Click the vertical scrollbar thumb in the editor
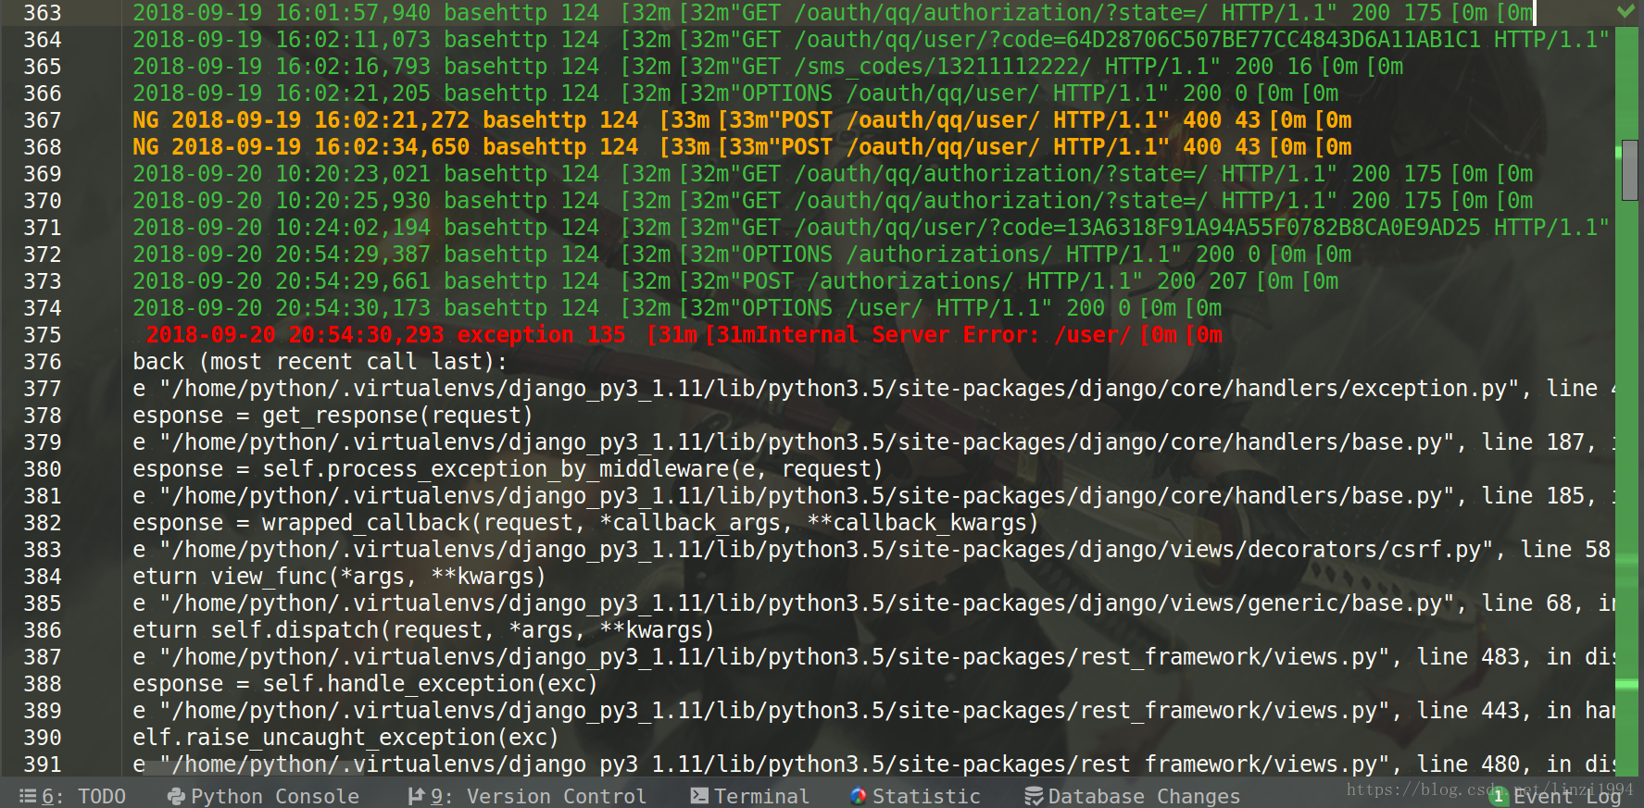Viewport: 1644px width, 808px height. pos(1630,170)
